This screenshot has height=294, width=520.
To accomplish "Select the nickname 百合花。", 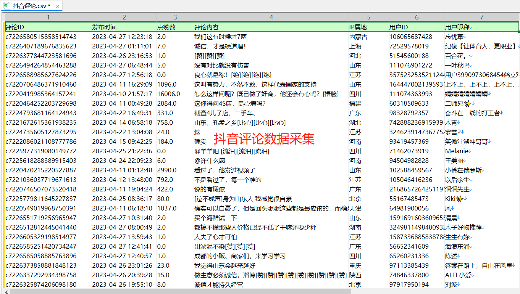I will coord(457,56).
